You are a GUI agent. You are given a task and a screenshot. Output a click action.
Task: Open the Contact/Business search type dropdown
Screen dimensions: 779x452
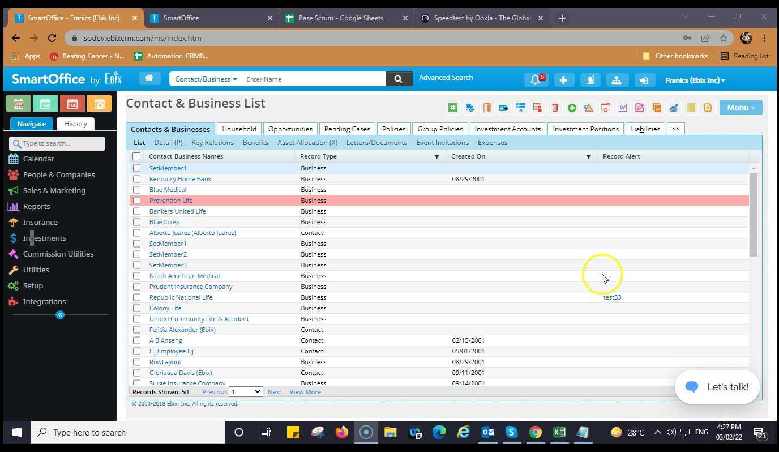tap(206, 79)
